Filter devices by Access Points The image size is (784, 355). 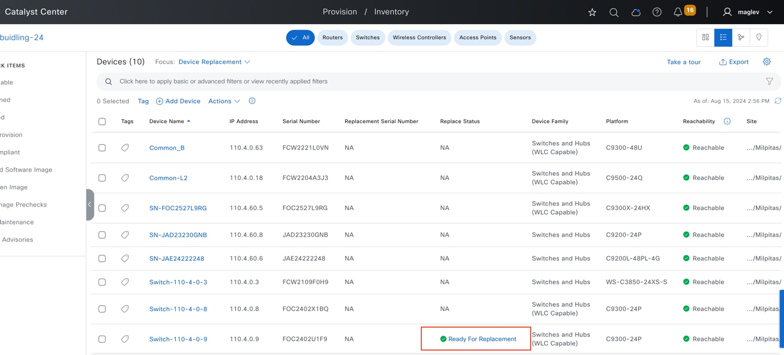(x=478, y=38)
